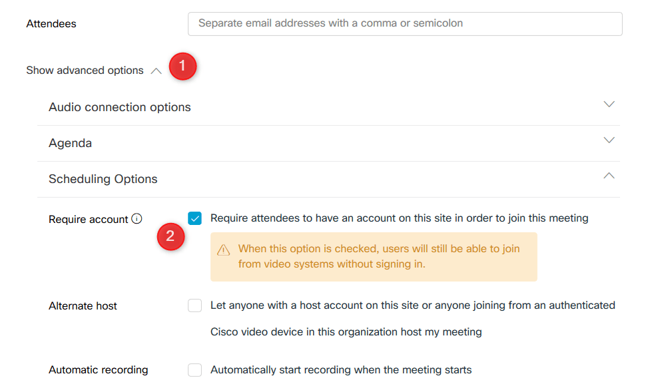The width and height of the screenshot is (660, 392).
Task: Click the Attendees email input field
Action: 405,23
